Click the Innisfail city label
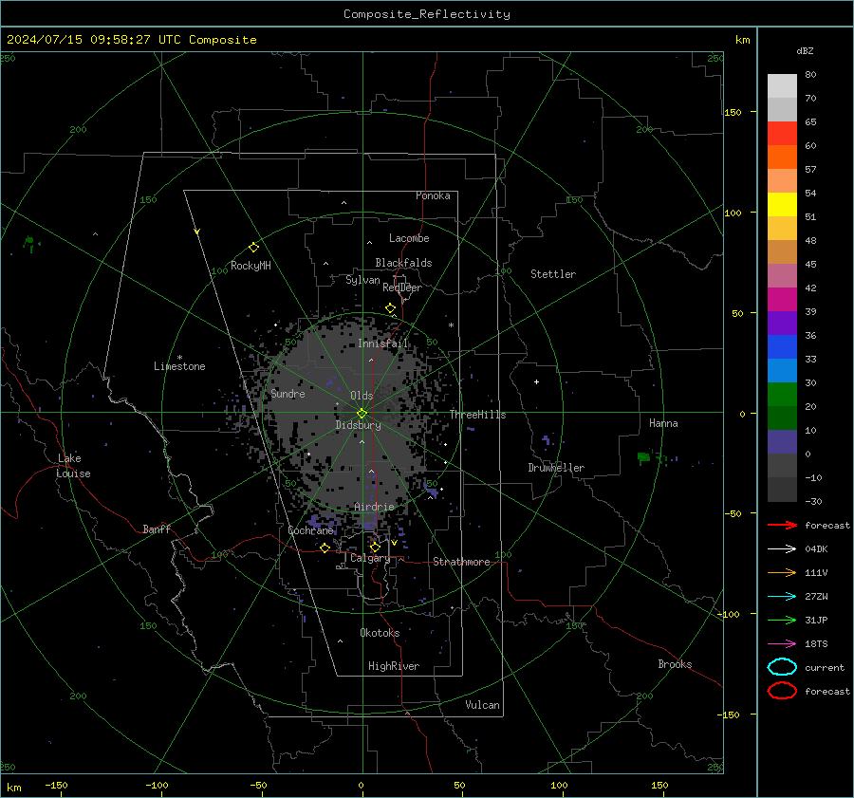Viewport: 854px width, 798px height. (x=382, y=343)
